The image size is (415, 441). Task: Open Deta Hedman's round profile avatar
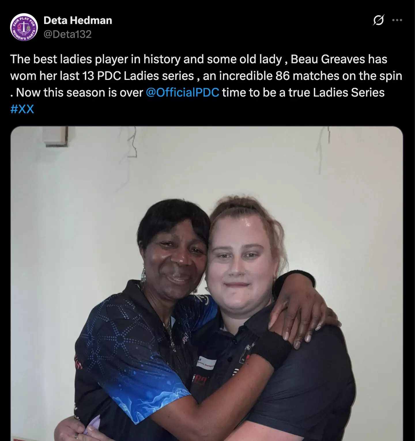tap(24, 27)
